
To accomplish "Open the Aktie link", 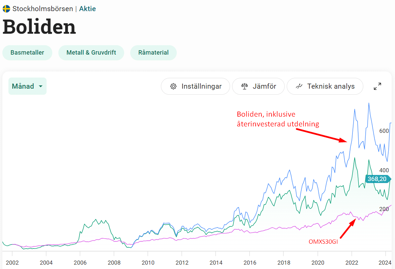I will click(x=87, y=9).
